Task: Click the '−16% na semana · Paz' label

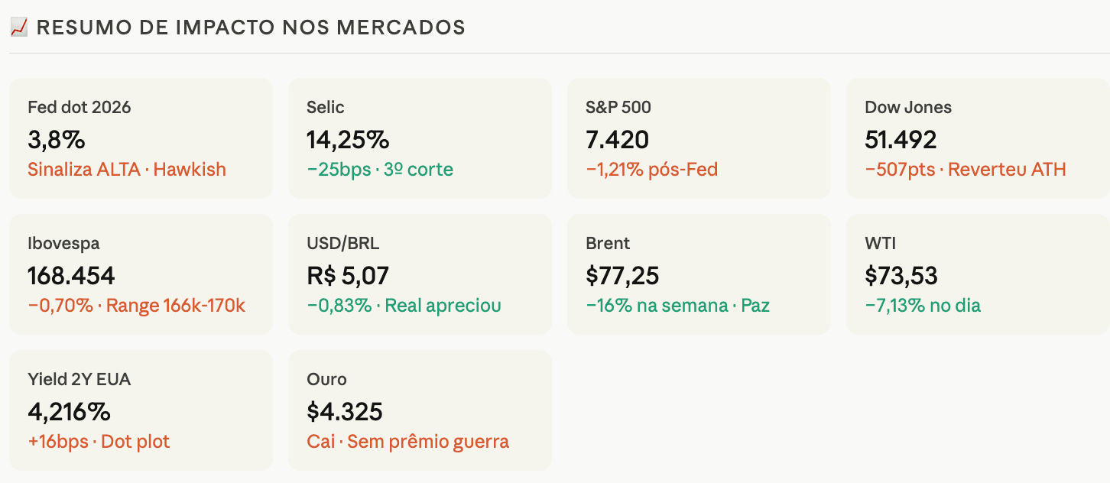Action: pyautogui.click(x=677, y=306)
